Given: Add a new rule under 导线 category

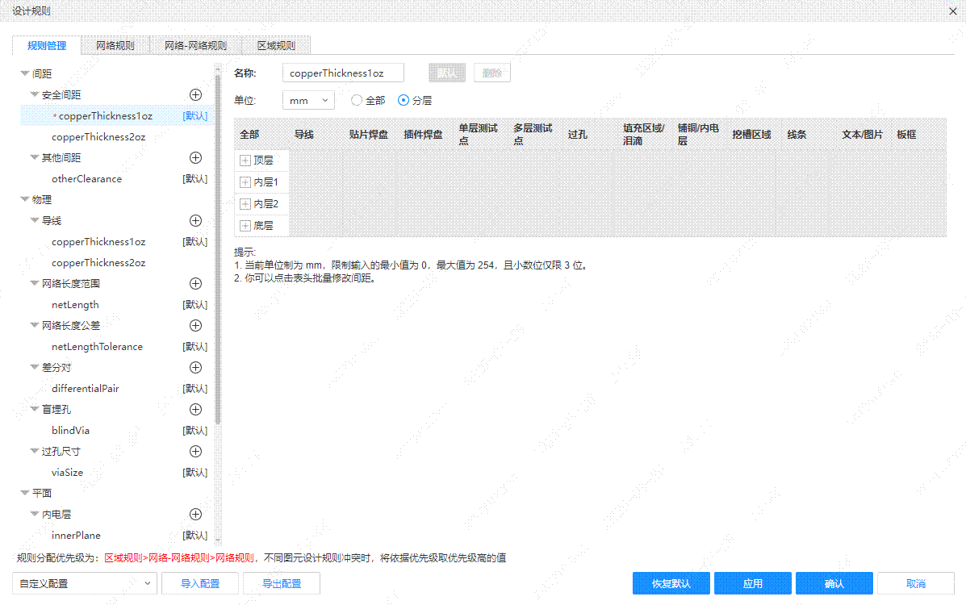Looking at the screenshot, I should point(195,220).
